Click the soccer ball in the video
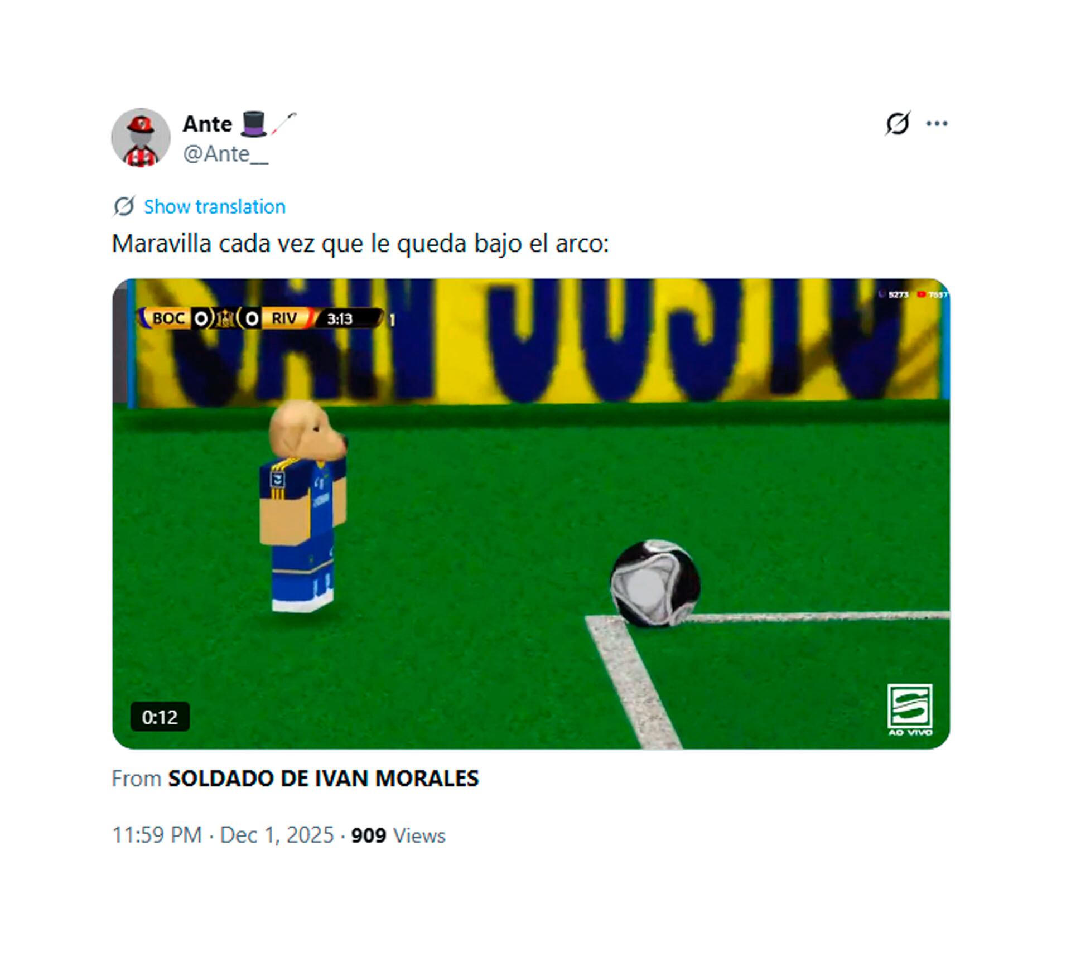 click(x=656, y=583)
